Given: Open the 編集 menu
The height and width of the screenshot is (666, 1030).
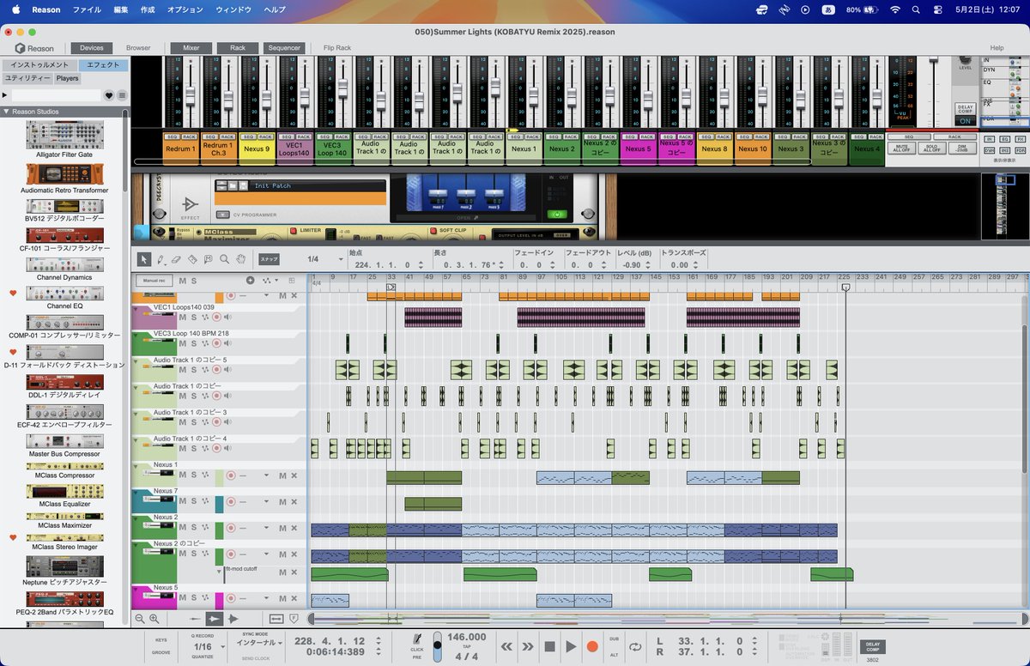Looking at the screenshot, I should click(x=121, y=9).
